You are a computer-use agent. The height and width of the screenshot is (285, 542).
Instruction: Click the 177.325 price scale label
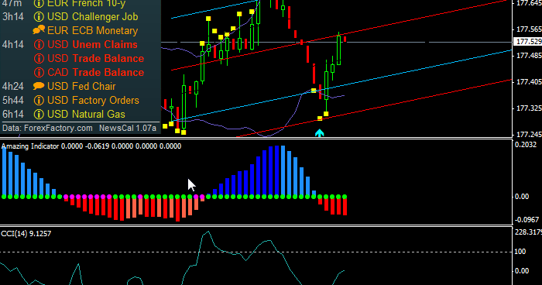[x=529, y=108]
